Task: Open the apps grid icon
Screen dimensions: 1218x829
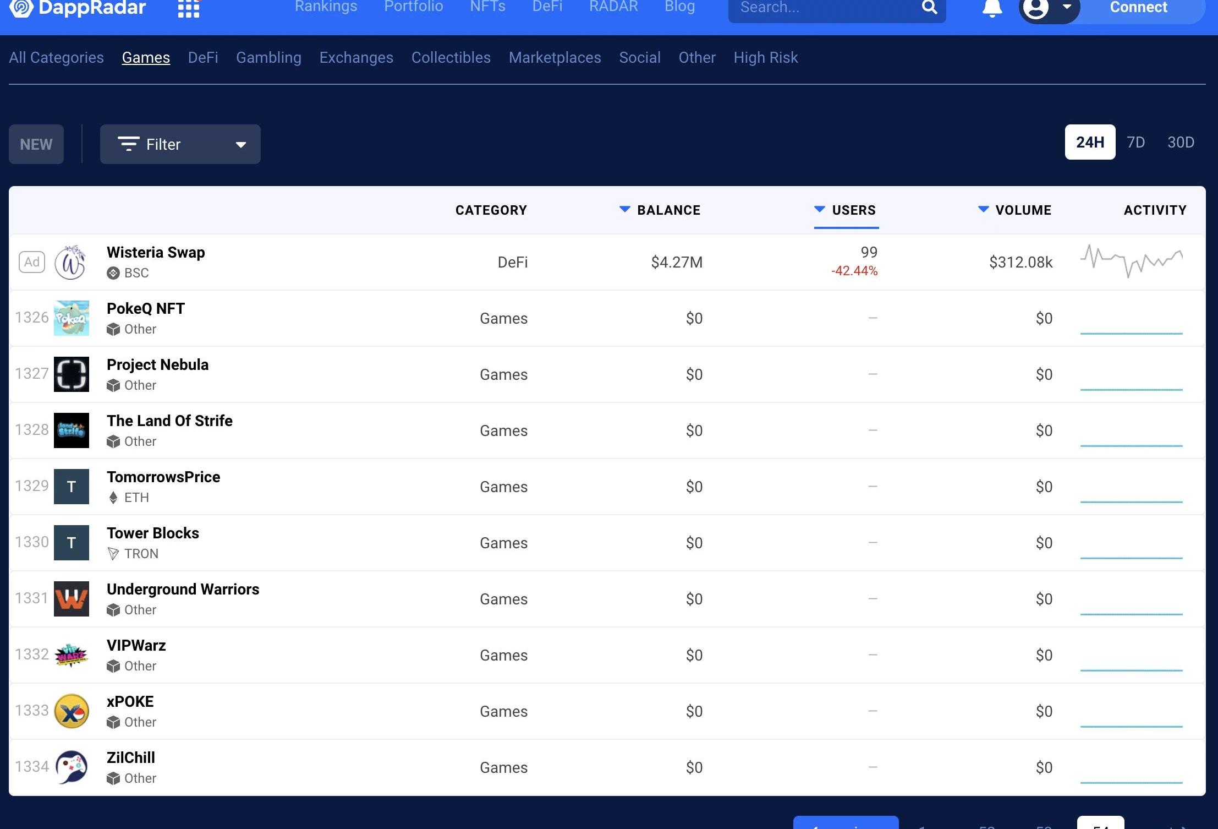Action: click(188, 8)
